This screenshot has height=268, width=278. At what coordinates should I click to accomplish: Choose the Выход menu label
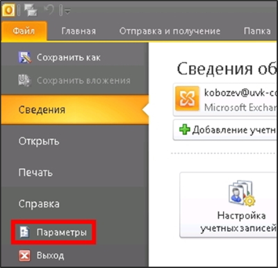pyautogui.click(x=50, y=256)
